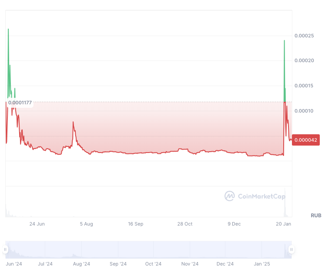Click the right range slider handle

[x=291, y=249]
